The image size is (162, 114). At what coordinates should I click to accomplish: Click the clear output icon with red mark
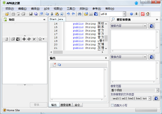(x=54, y=65)
